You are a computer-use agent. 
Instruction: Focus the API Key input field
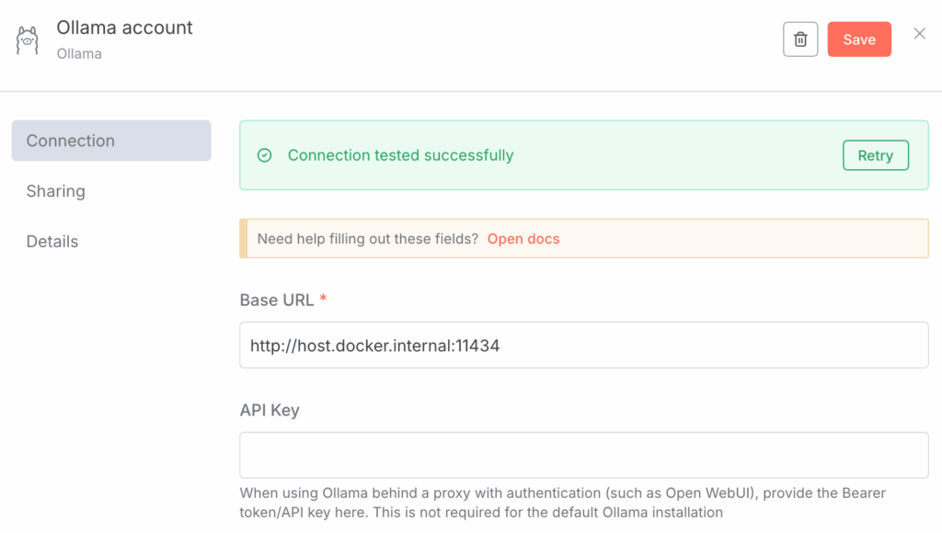click(x=584, y=455)
